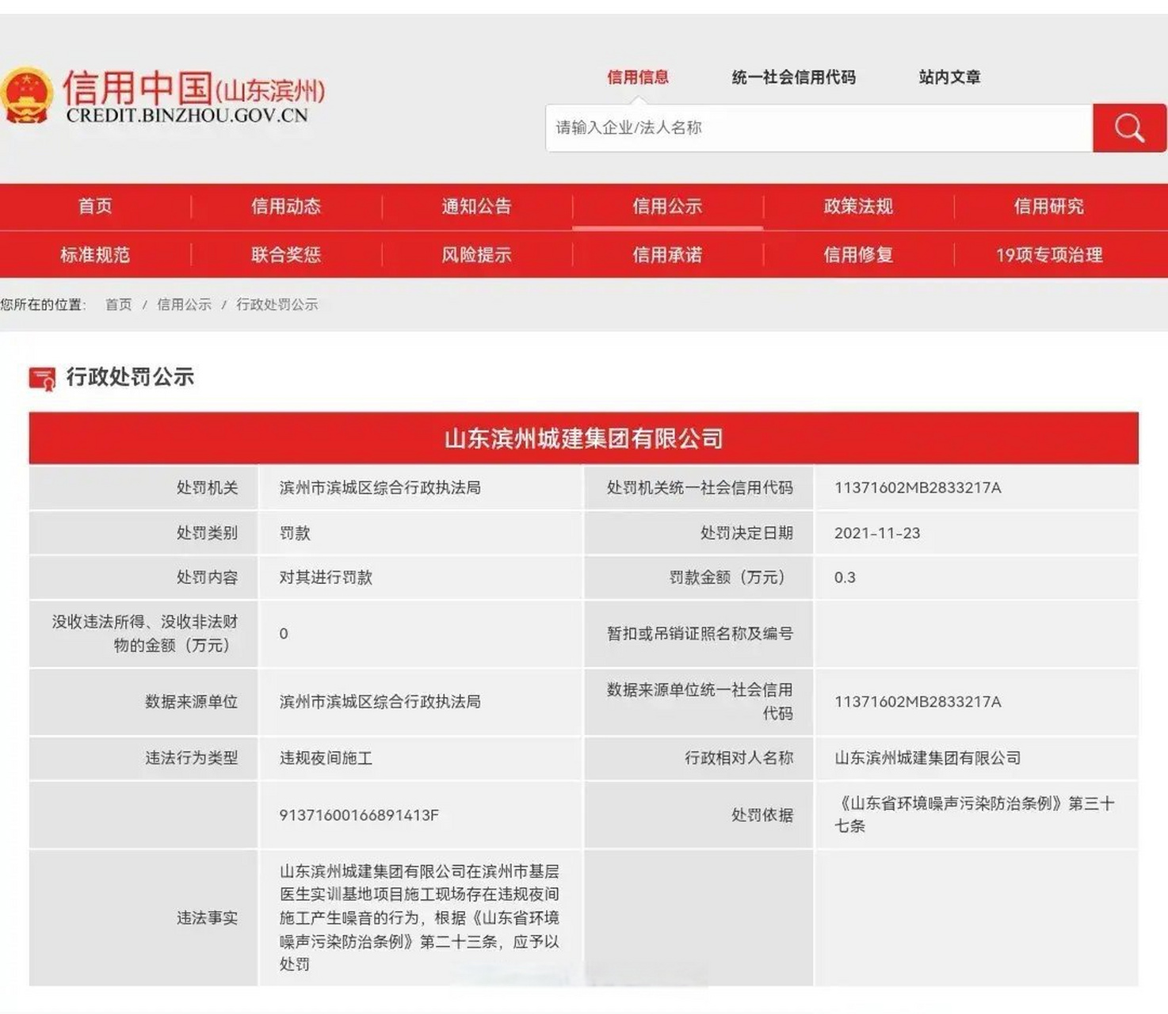Select the 信用信息 search tab
This screenshot has width=1168, height=1014.
(x=638, y=77)
